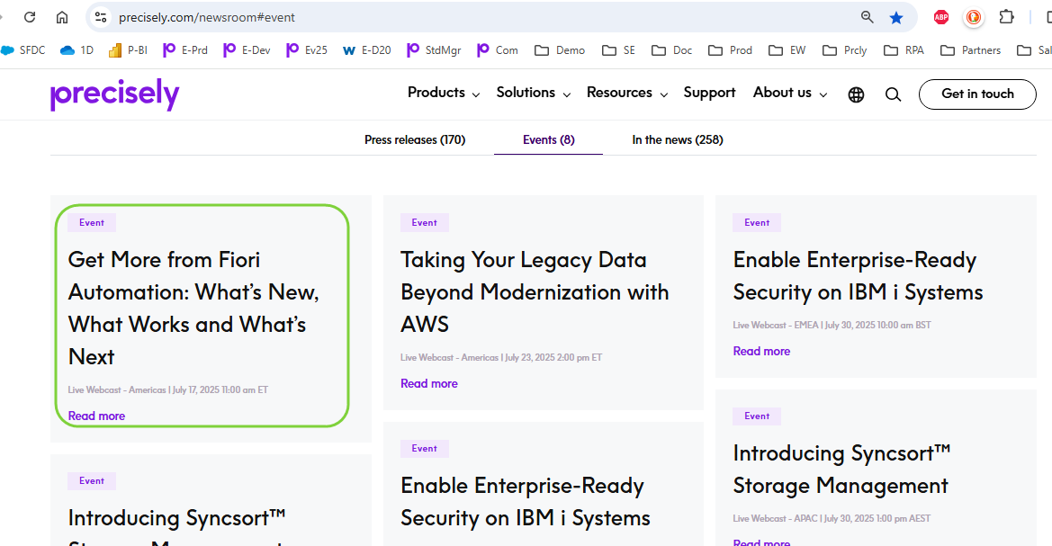Image resolution: width=1052 pixels, height=546 pixels.
Task: Reload the page with the refresh icon
Action: coord(30,17)
